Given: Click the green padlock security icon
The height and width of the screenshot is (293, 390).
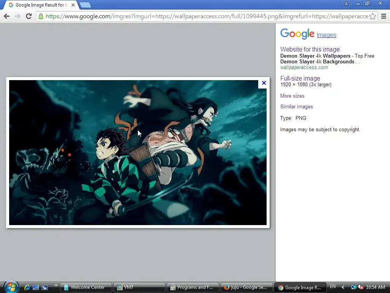Looking at the screenshot, I should pos(41,16).
